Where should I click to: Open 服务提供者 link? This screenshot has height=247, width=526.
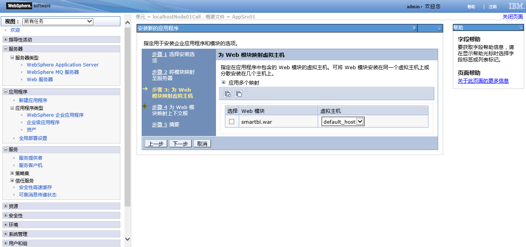(31, 158)
